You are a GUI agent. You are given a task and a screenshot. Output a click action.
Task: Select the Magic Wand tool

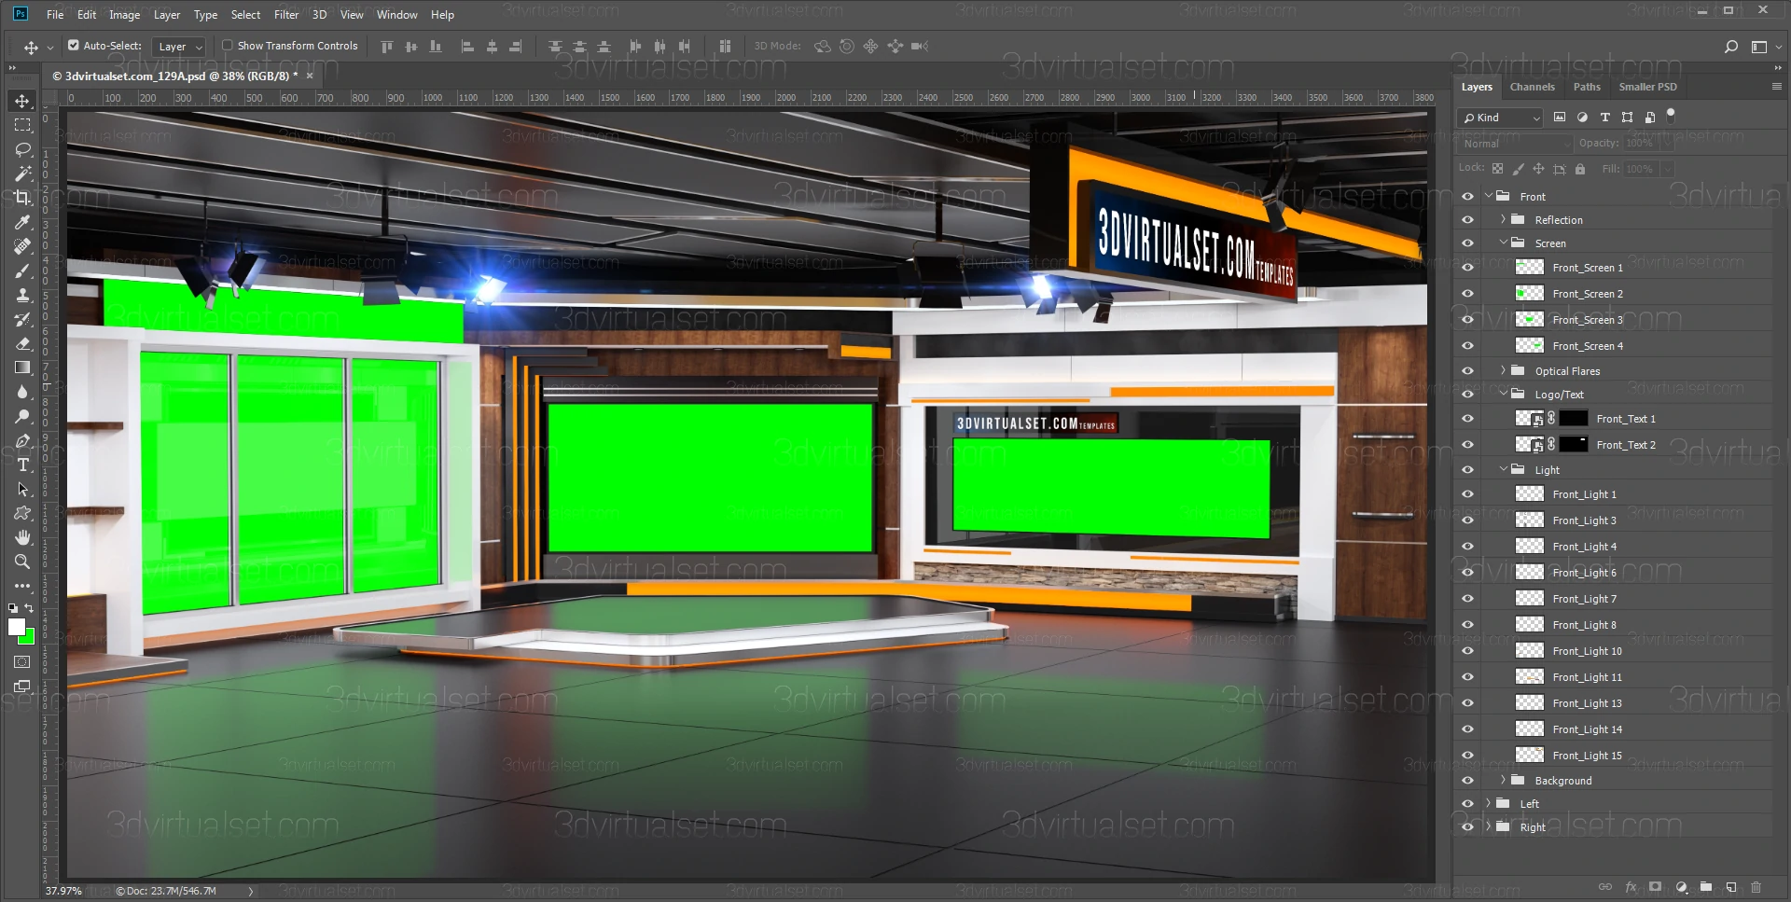[22, 173]
